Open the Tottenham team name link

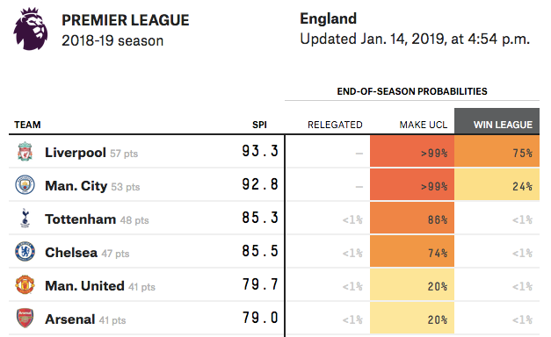(x=81, y=219)
